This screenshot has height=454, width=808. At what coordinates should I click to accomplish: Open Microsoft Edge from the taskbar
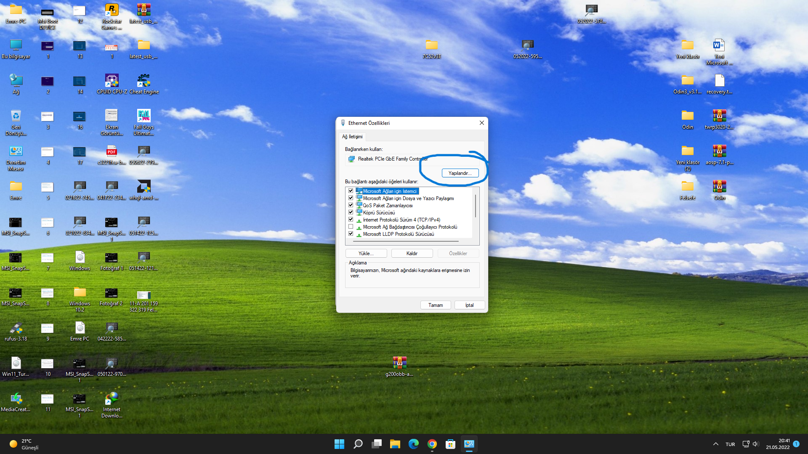point(414,444)
